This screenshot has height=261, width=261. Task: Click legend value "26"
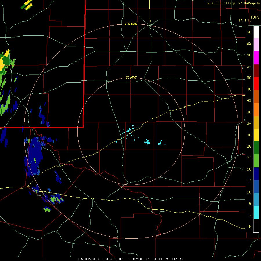click(x=249, y=146)
